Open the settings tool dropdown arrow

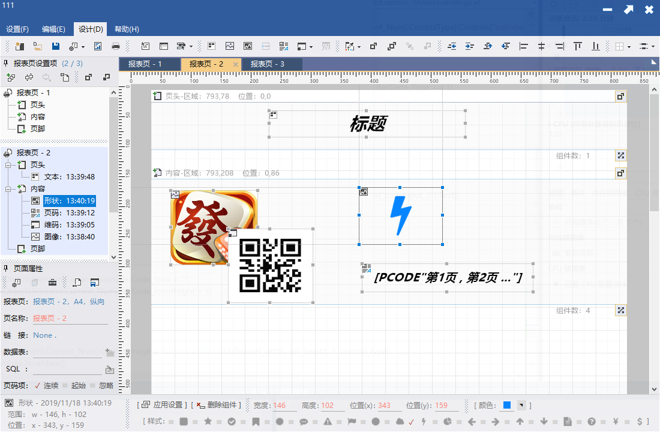[x=83, y=47]
